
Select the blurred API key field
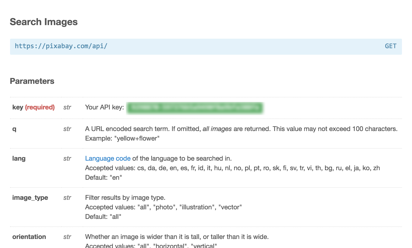click(195, 108)
